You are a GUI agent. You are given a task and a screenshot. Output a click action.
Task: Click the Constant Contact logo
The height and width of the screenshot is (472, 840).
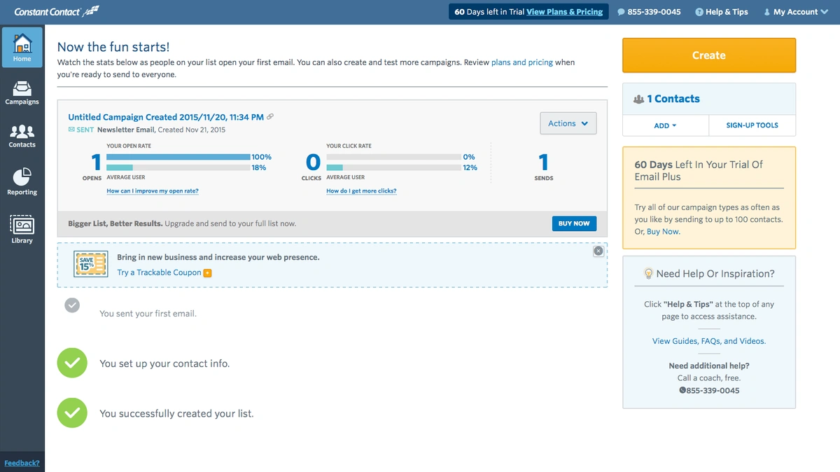pos(57,12)
